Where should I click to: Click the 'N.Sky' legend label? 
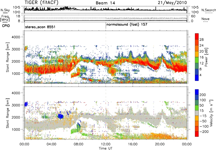5,10
